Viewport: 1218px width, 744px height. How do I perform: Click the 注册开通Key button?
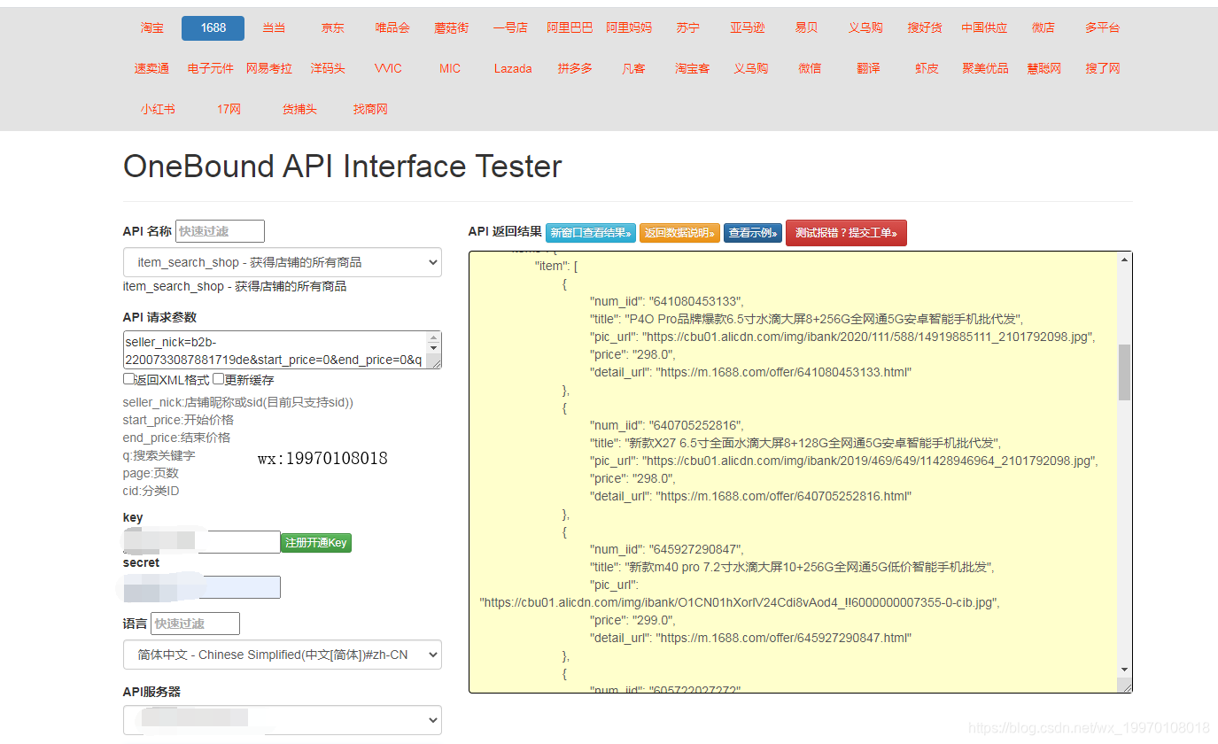click(316, 543)
